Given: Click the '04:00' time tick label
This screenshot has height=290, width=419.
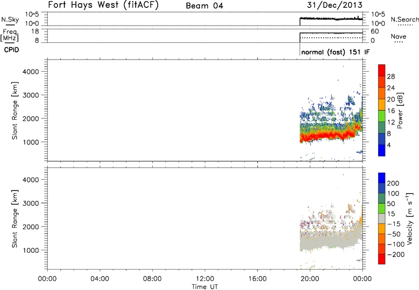Looking at the screenshot, I should pos(100,279).
